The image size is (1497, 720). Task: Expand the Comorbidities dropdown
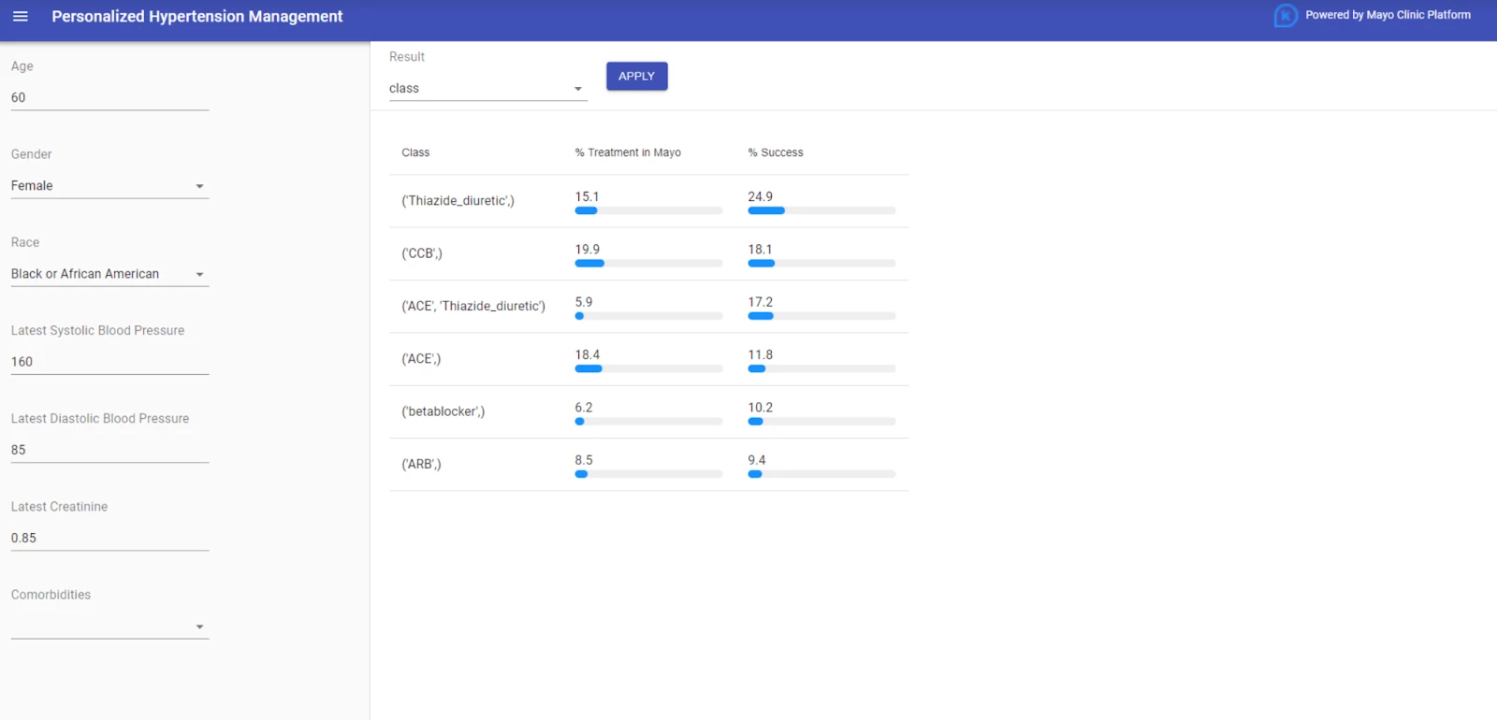coord(109,626)
